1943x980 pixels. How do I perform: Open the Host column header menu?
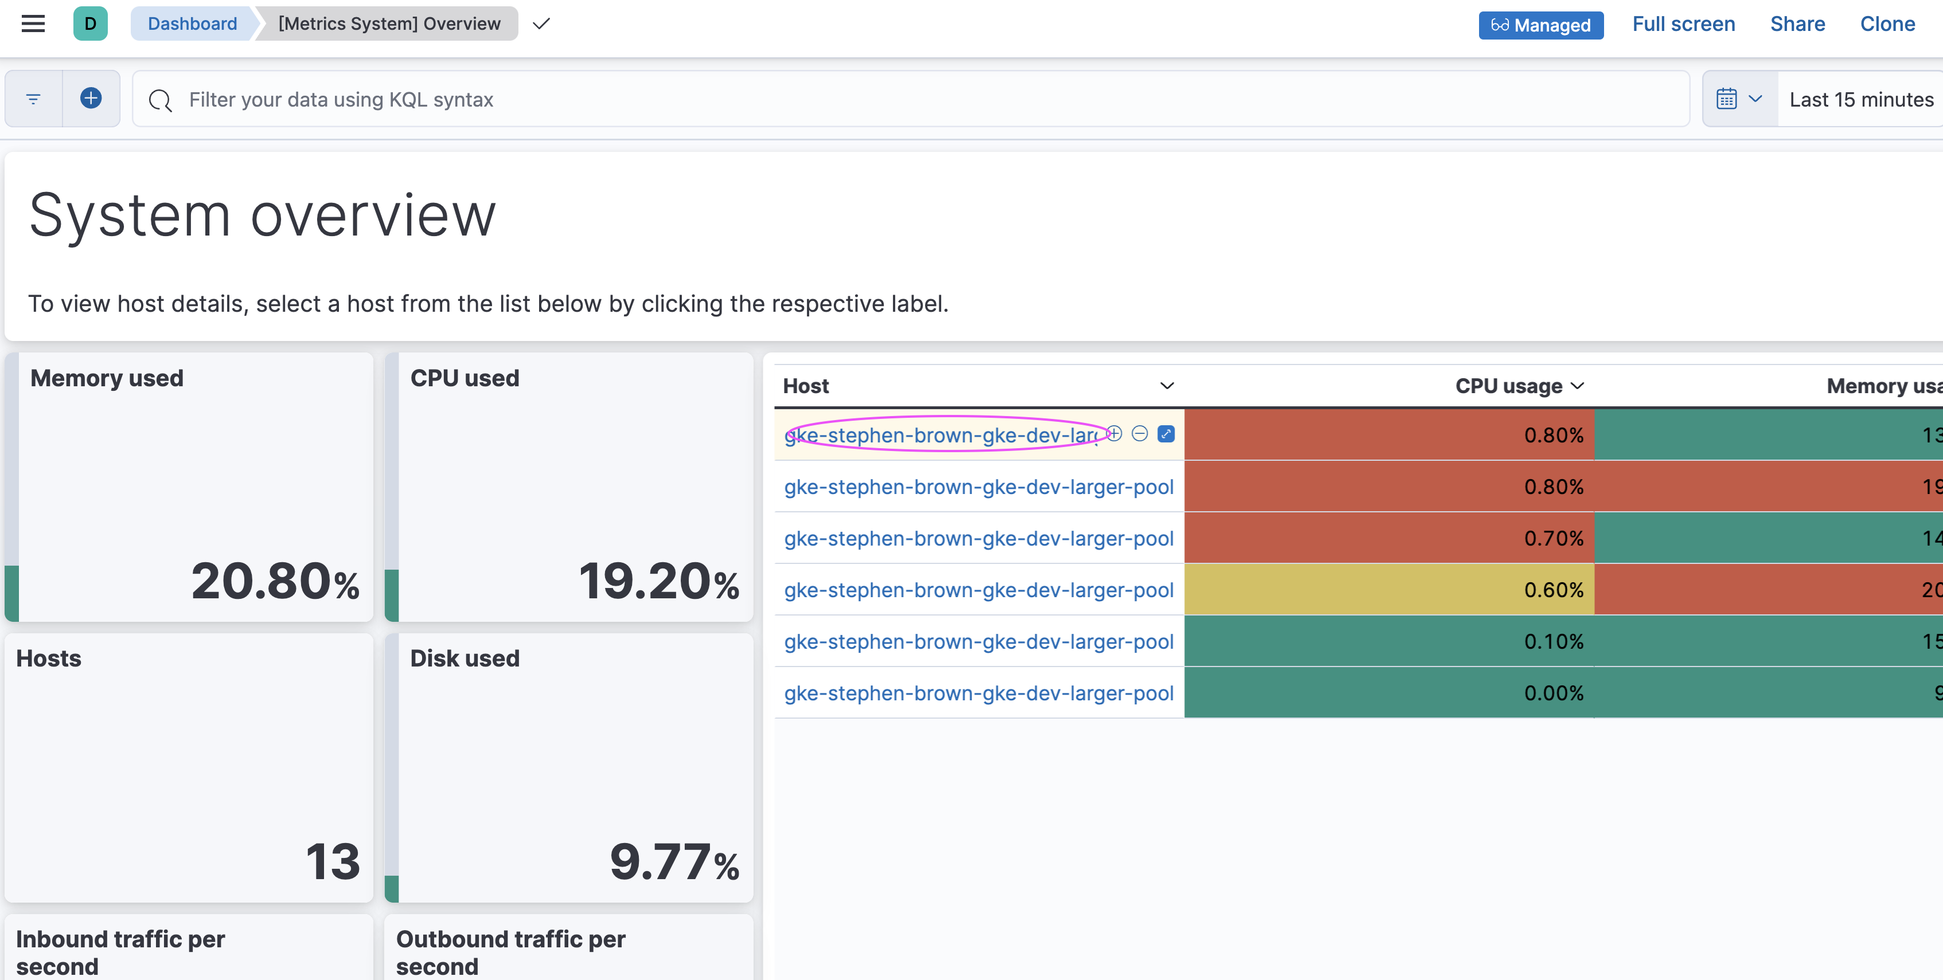[1166, 386]
